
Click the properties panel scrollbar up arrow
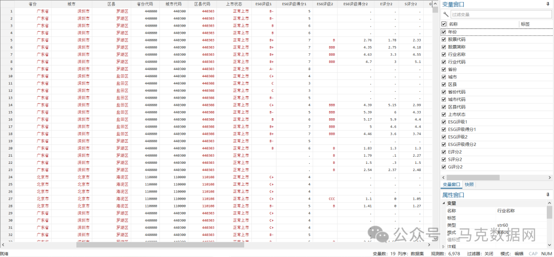549,203
